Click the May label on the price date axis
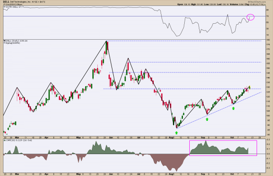The width and height of the screenshot is (273, 176). point(79,137)
